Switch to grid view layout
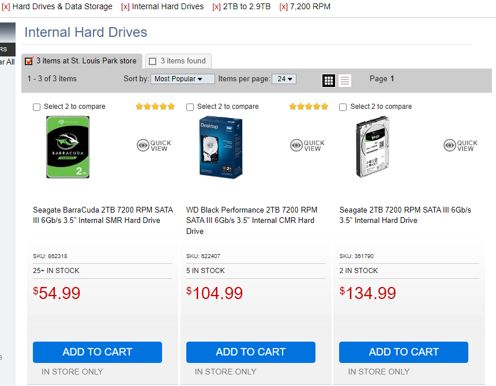Image resolution: width=496 pixels, height=386 pixels. tap(329, 80)
